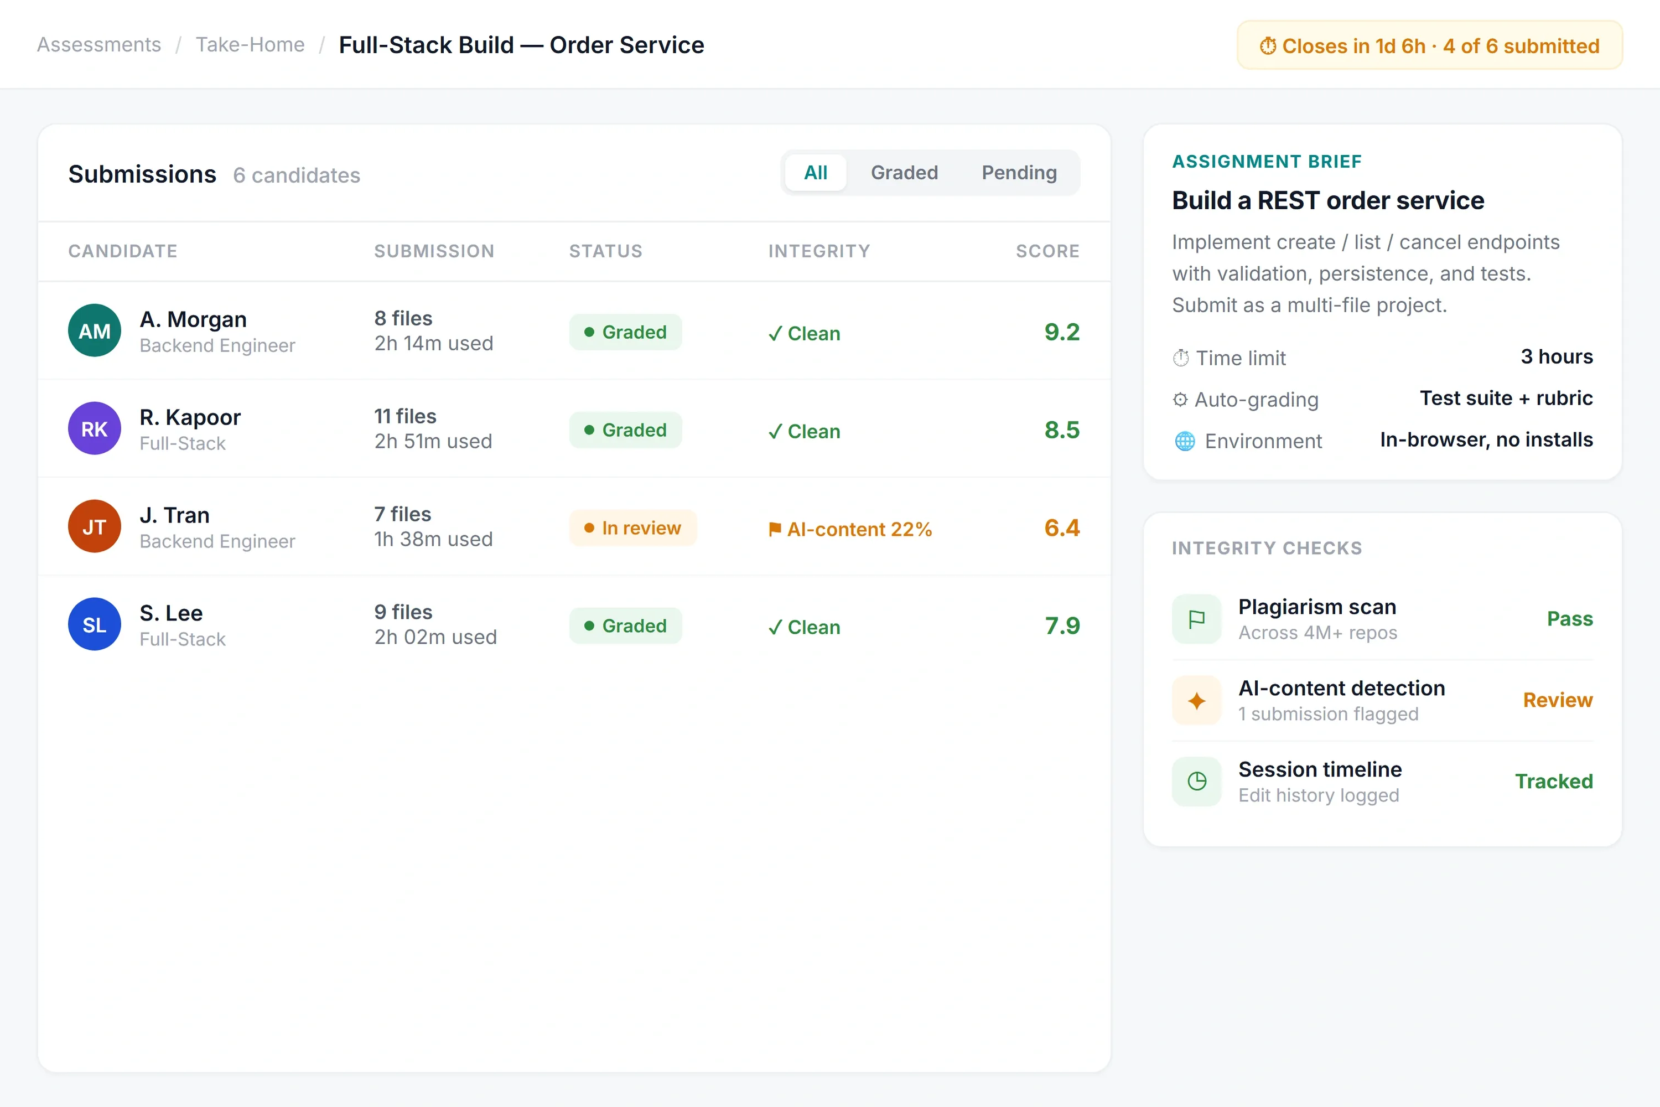Click the 6 candidates count label
Screen dimensions: 1660x1107
(x=297, y=175)
